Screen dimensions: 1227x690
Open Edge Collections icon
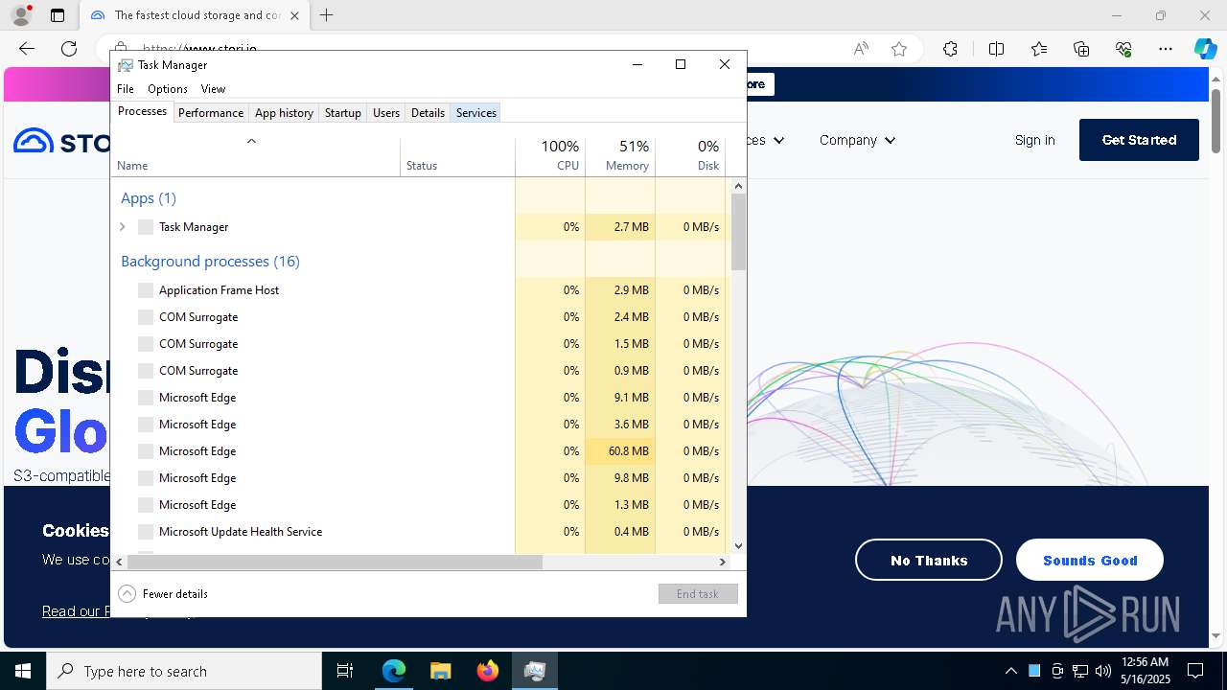point(1081,49)
